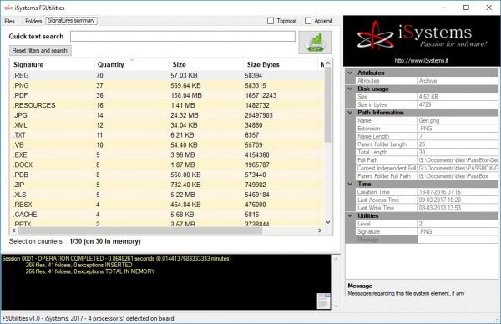Click the document thumbnail in the console
Viewport: 501px width, 324px height.
click(323, 301)
